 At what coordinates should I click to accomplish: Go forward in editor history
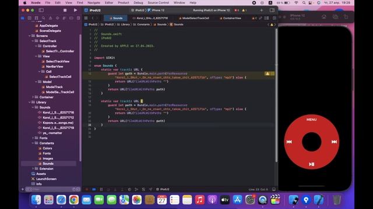click(x=97, y=18)
